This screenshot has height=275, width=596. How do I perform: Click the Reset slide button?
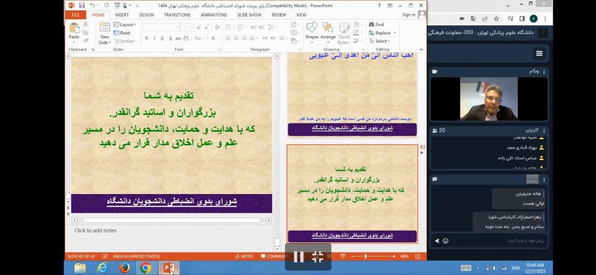pyautogui.click(x=124, y=33)
